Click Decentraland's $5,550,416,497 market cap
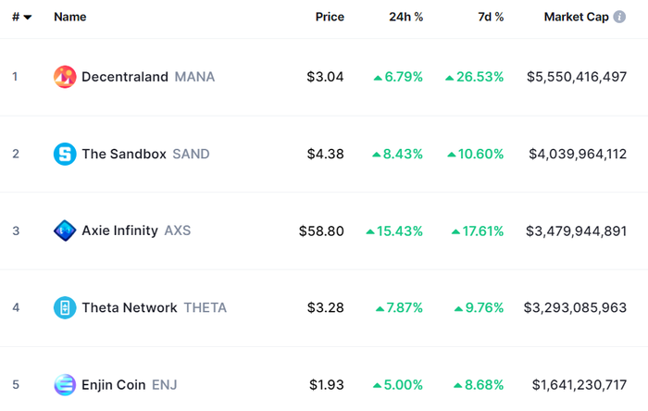This screenshot has height=411, width=648. pos(576,77)
